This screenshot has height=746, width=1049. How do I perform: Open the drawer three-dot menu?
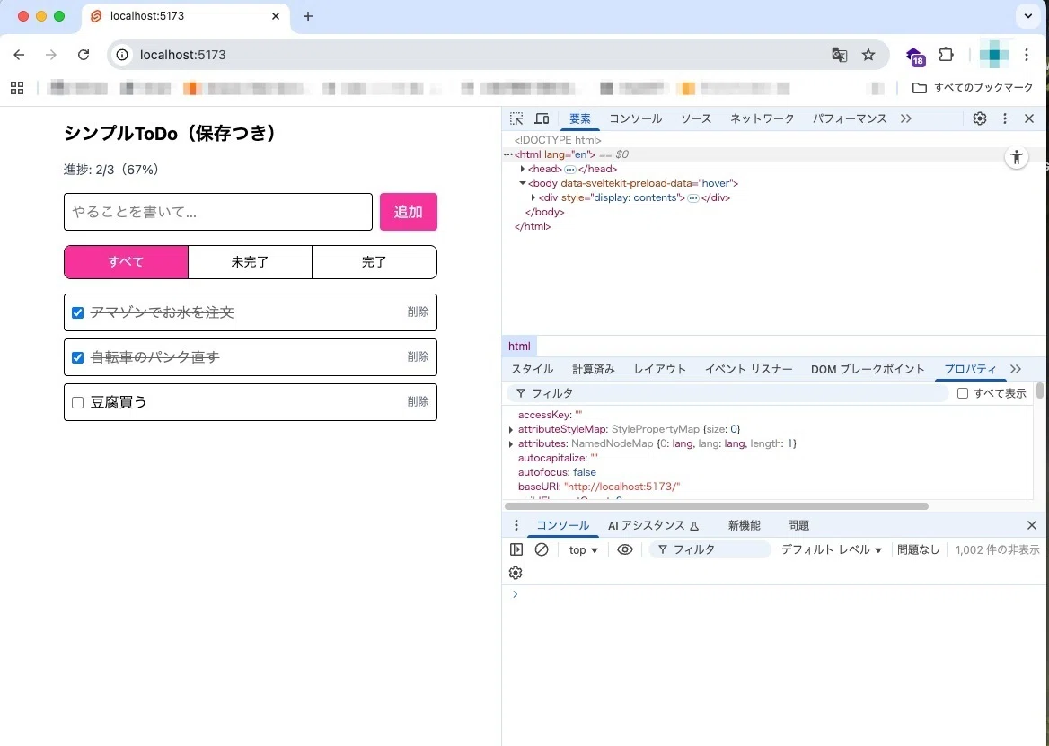516,525
